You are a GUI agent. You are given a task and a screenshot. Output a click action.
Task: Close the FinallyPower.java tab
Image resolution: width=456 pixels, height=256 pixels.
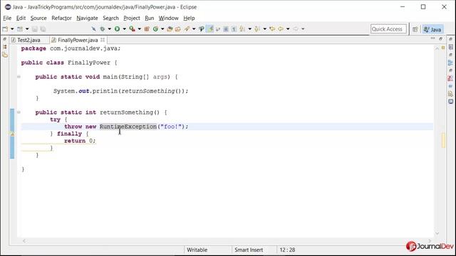coord(103,40)
